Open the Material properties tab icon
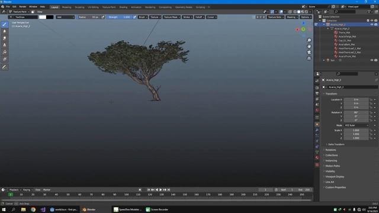Image resolution: width=379 pixels, height=213 pixels. 317,158
